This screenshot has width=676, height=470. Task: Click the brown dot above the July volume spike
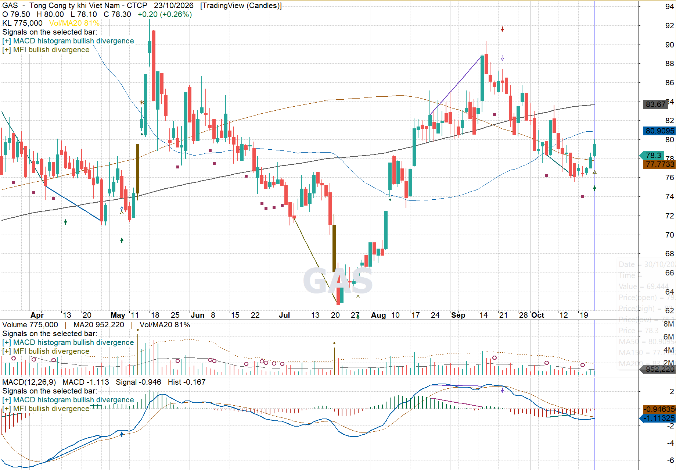click(334, 343)
